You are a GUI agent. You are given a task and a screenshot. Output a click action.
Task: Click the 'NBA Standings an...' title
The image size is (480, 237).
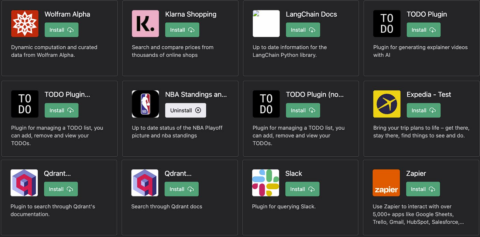point(196,95)
